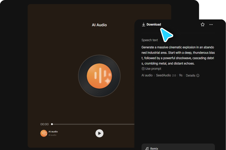The height and width of the screenshot is (150, 226).
Task: Click the 00:00 elapsed time label
Action: coord(44,124)
